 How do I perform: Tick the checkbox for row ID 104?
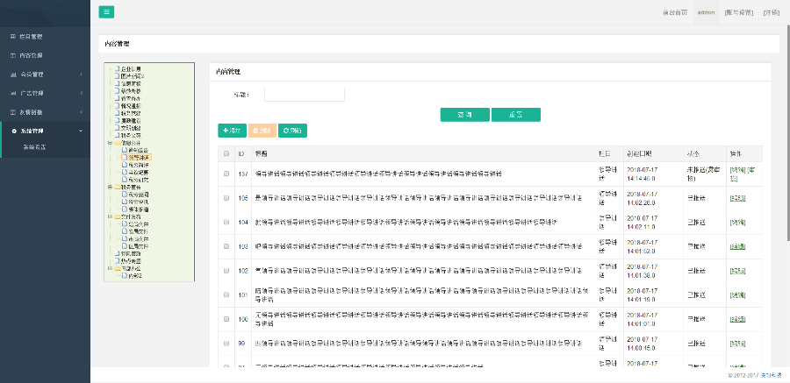click(226, 223)
